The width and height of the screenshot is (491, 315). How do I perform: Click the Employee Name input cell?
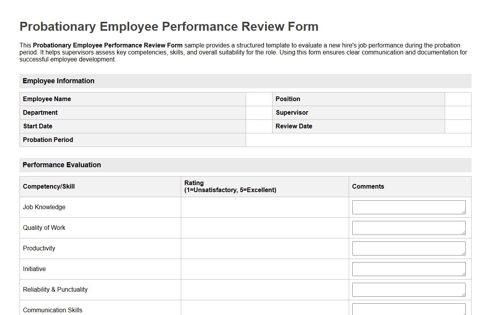click(259, 99)
